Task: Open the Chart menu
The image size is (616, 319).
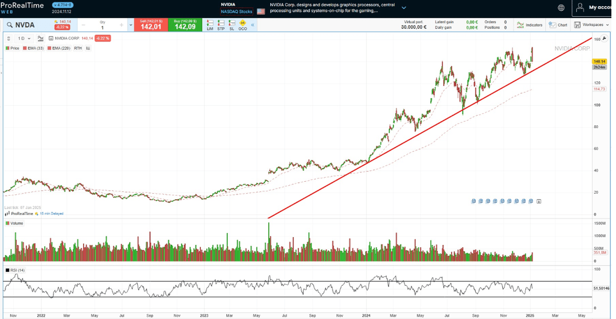Action: point(558,25)
